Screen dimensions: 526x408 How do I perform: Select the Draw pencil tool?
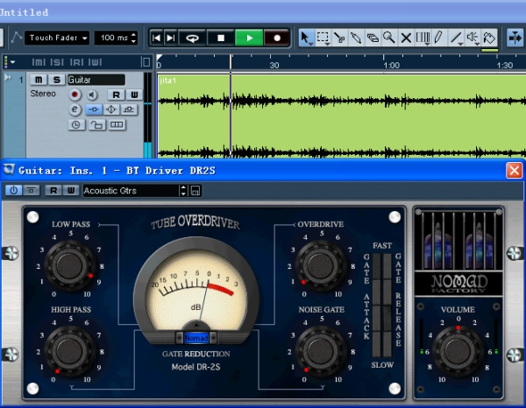click(x=439, y=38)
